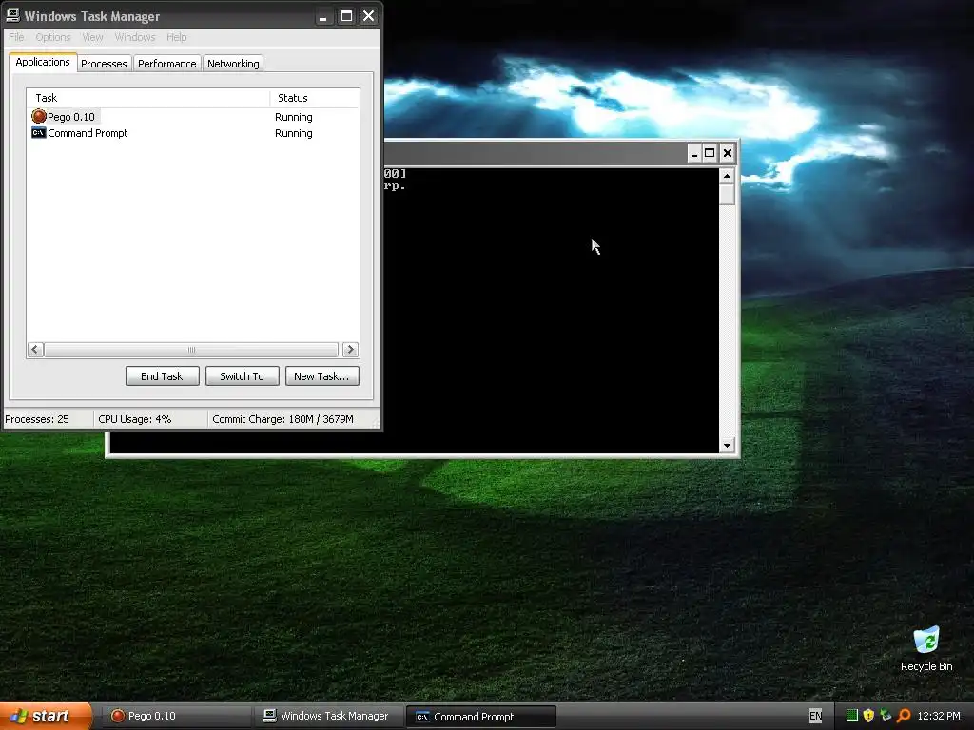Screen dimensions: 974x730
Task: Select the Recycle Bin desktop icon
Action: tap(926, 649)
